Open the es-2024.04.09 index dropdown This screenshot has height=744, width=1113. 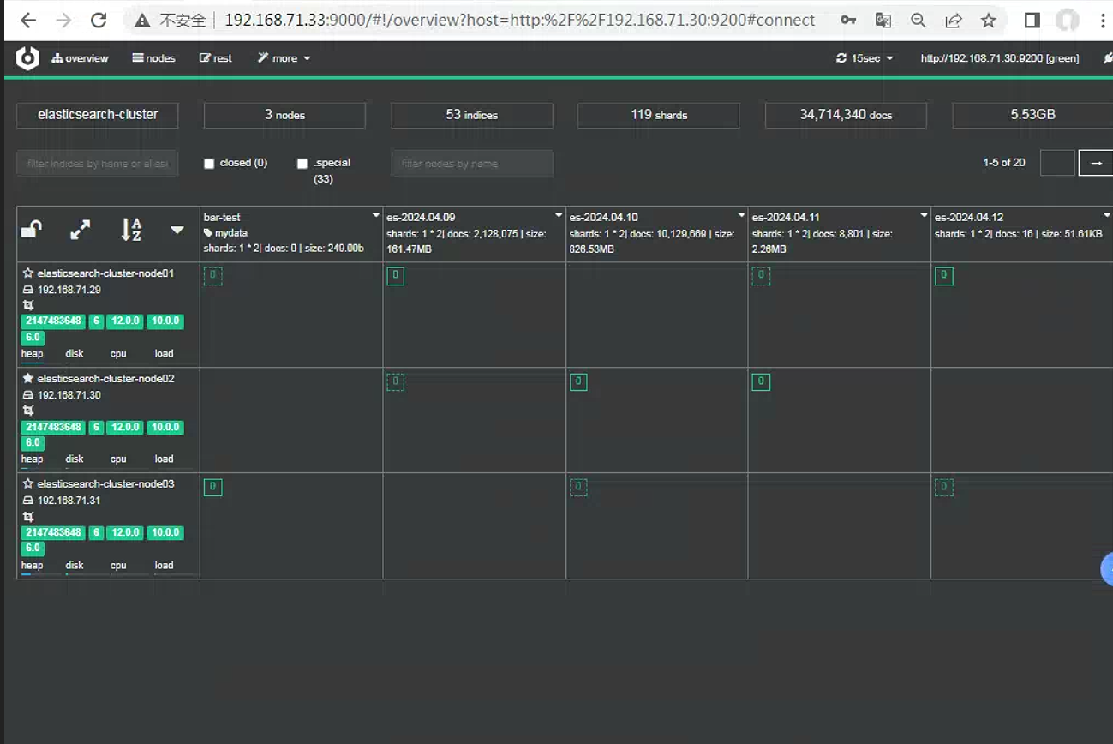[559, 215]
